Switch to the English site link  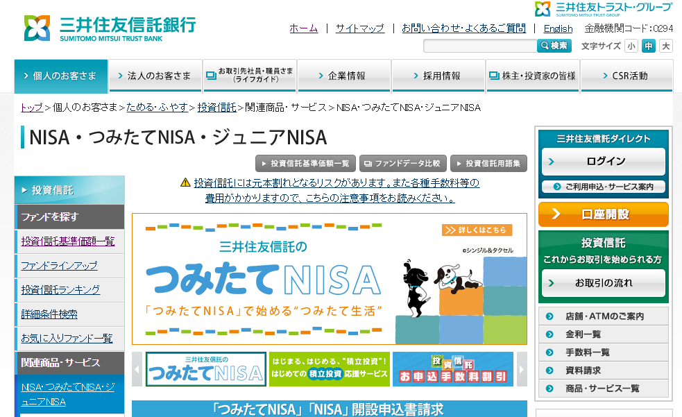click(558, 28)
